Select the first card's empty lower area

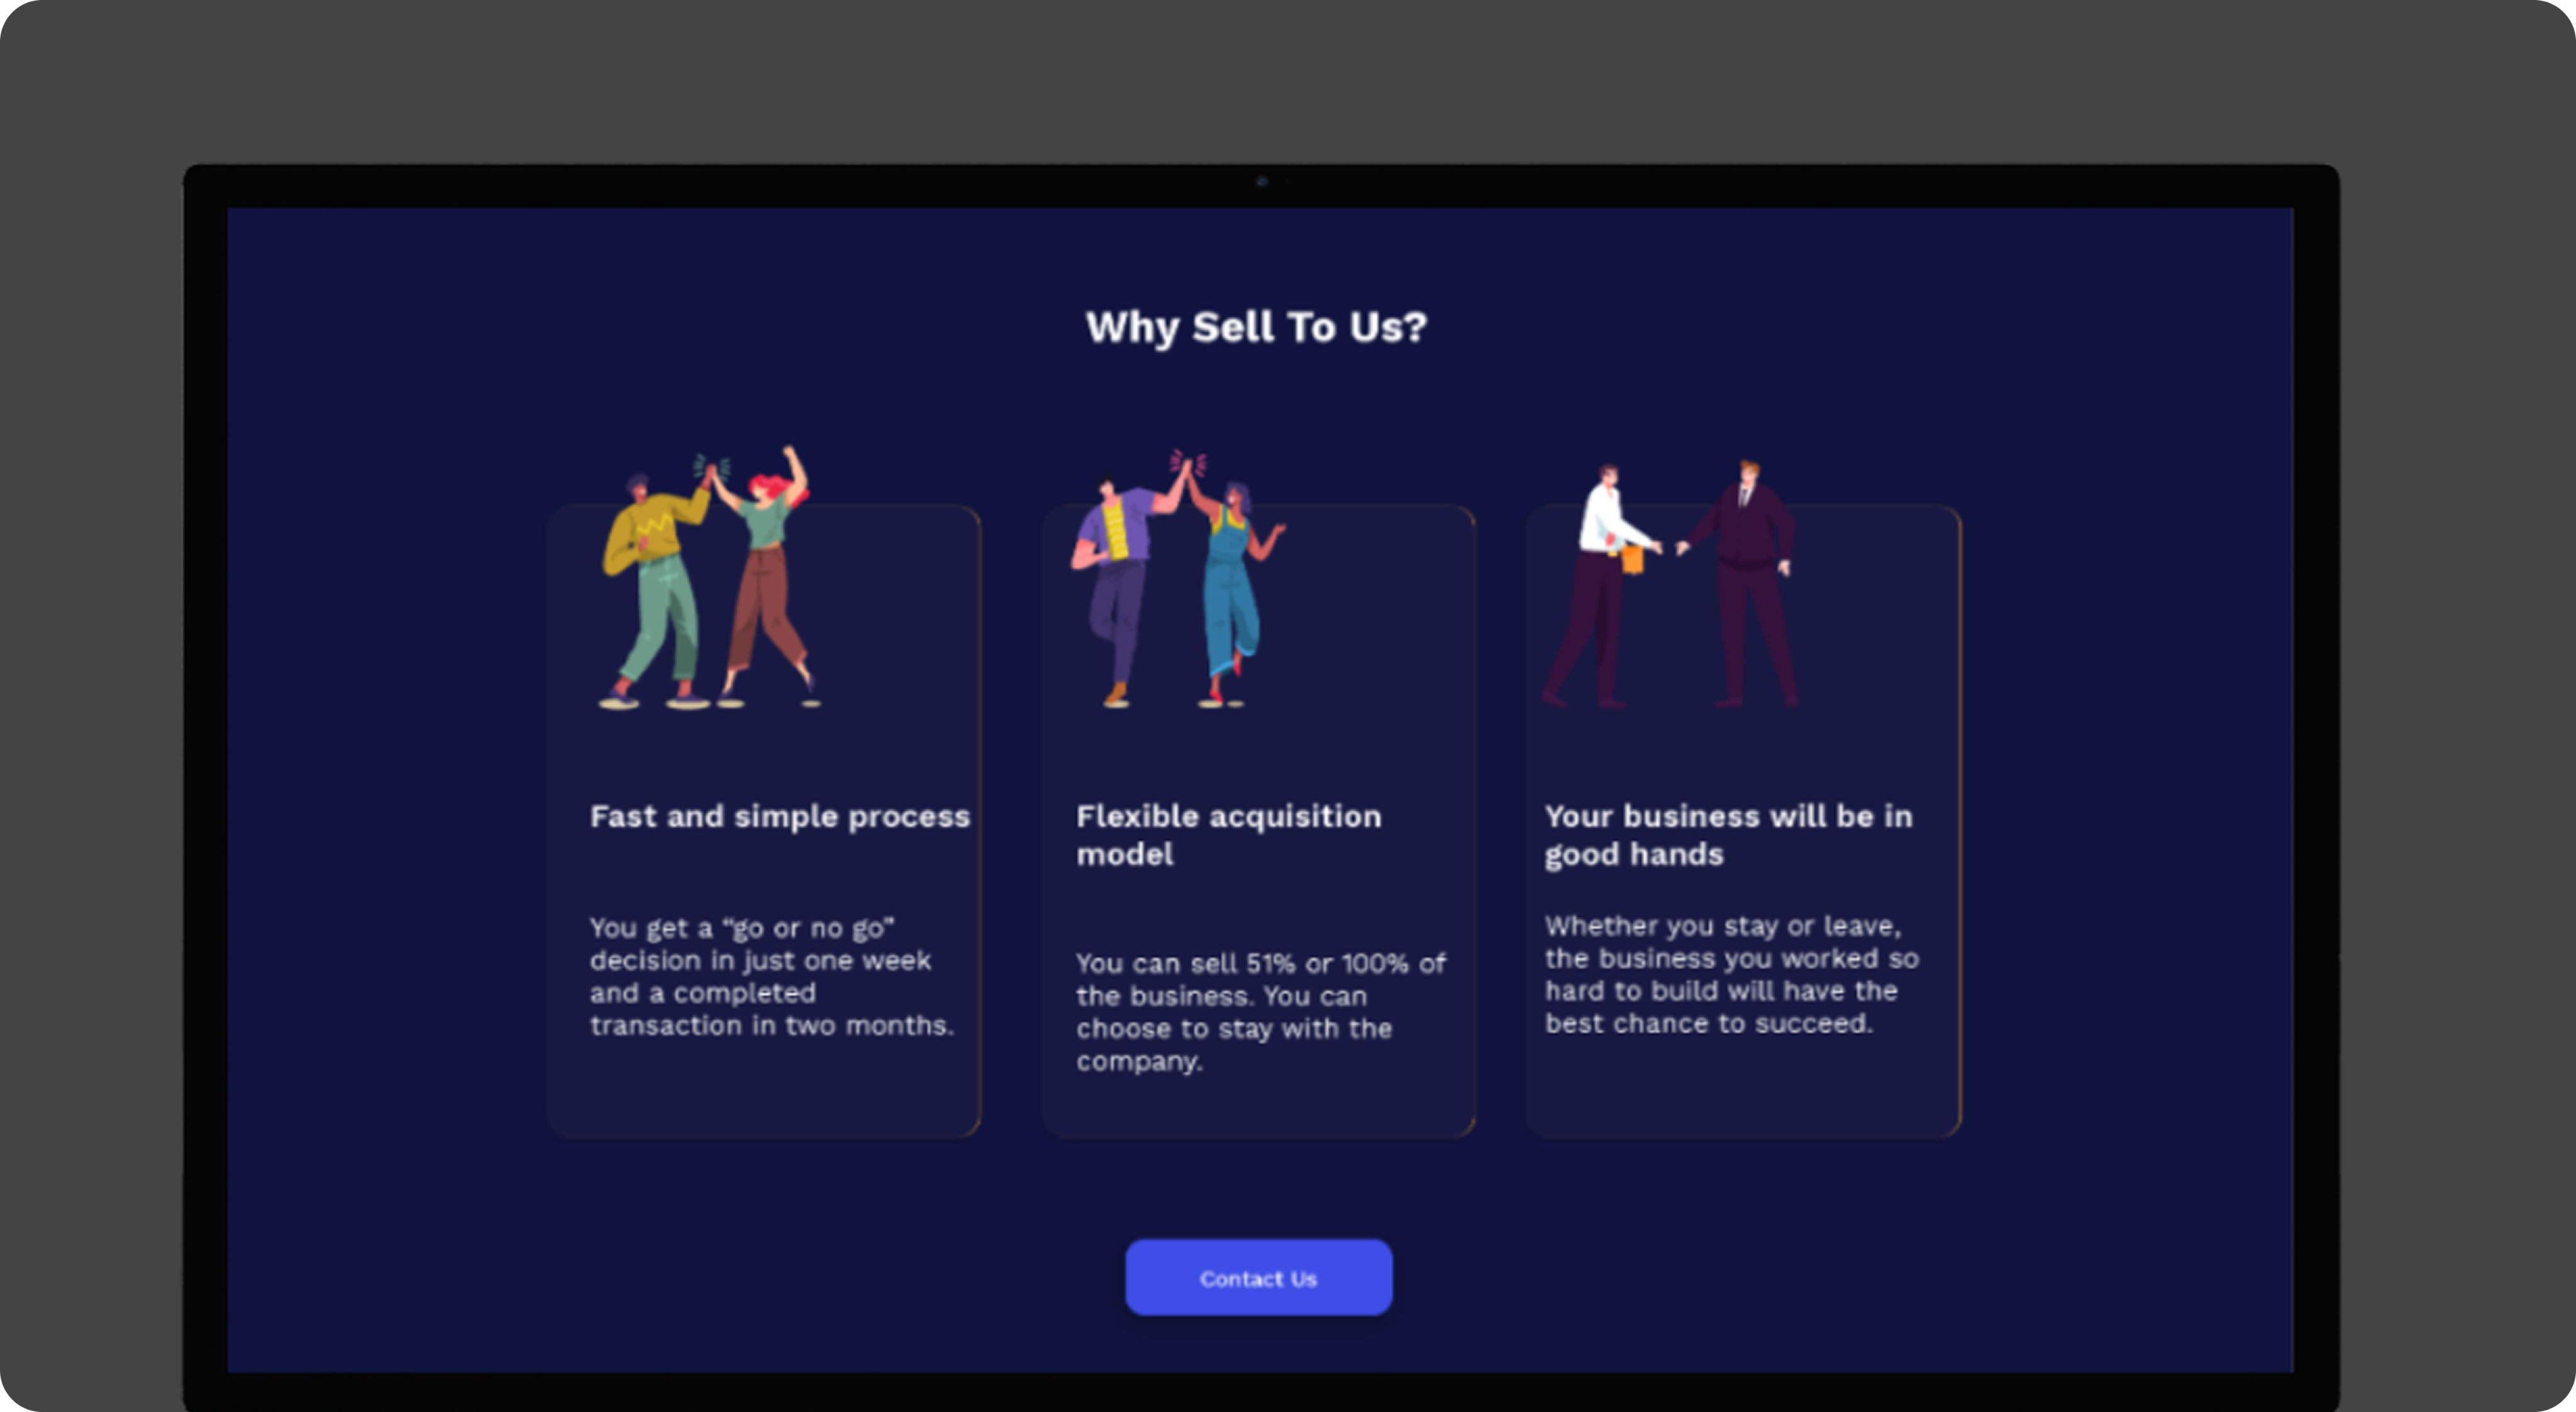tap(764, 1089)
